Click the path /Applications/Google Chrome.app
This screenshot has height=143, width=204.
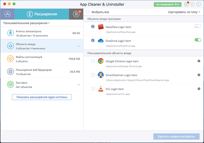point(124,66)
